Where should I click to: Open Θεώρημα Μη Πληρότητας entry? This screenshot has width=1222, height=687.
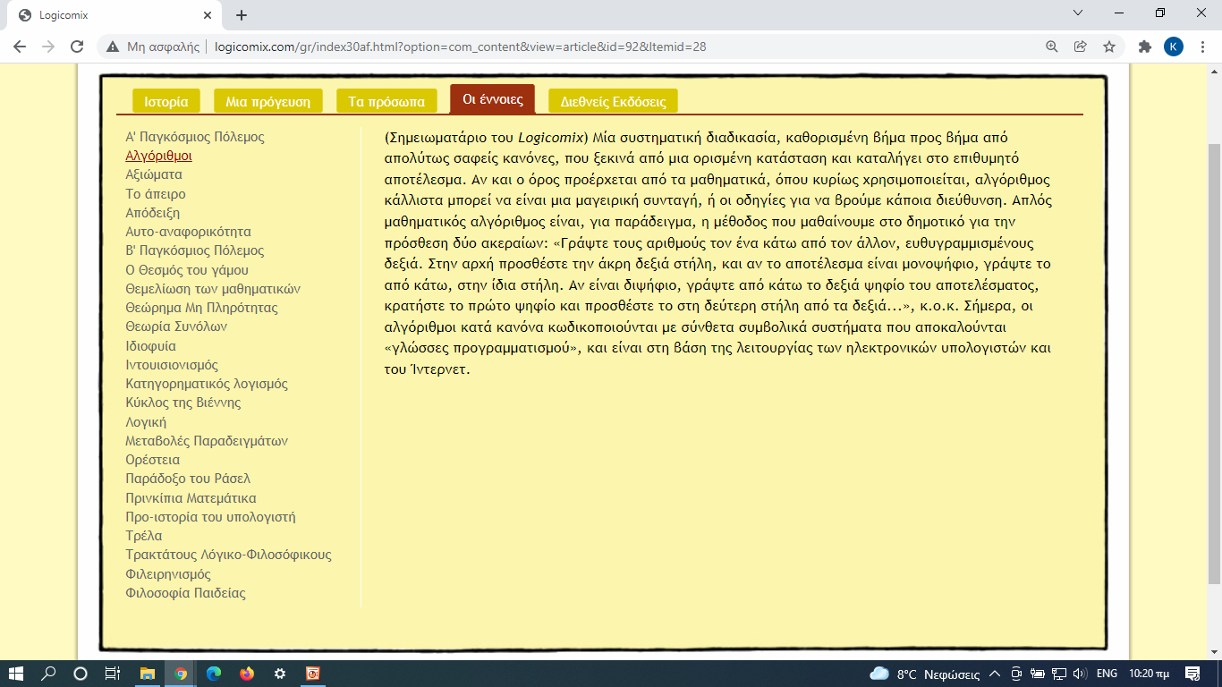[x=202, y=308]
